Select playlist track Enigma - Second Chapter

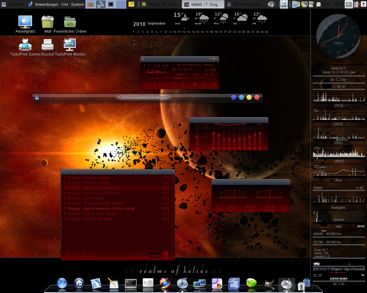click(x=116, y=178)
